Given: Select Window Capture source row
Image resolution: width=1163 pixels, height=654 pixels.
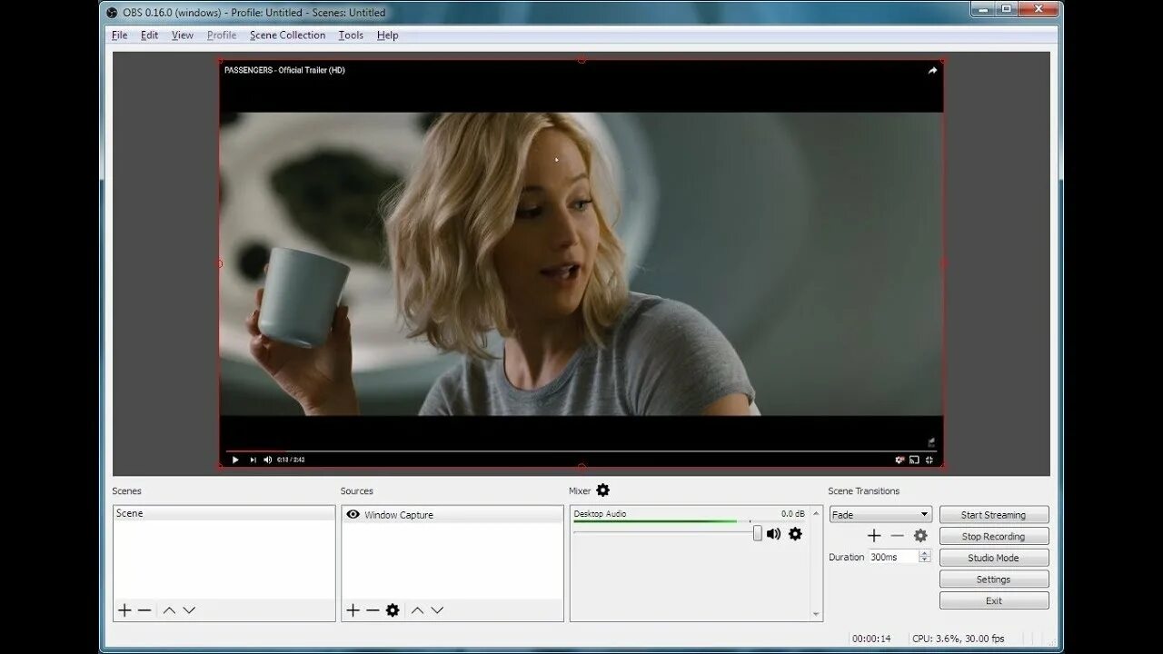Looking at the screenshot, I should pyautogui.click(x=452, y=515).
